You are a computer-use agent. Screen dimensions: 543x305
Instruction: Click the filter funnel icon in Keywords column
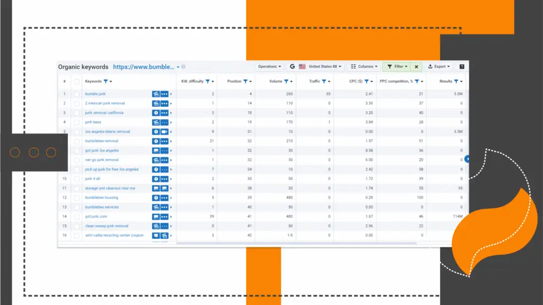click(106, 82)
